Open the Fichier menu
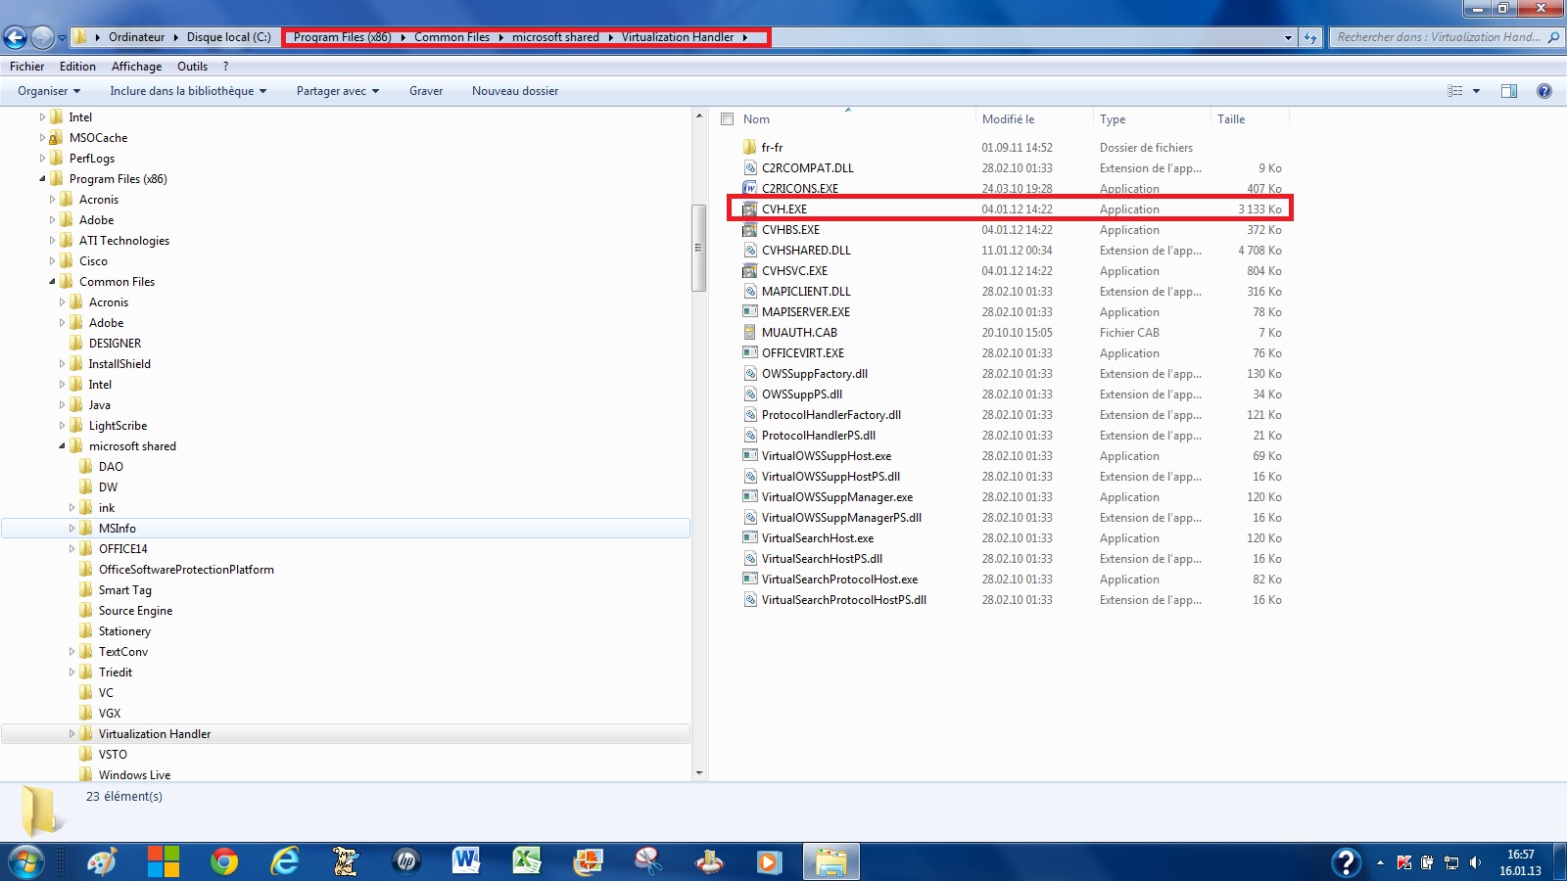 coord(27,67)
